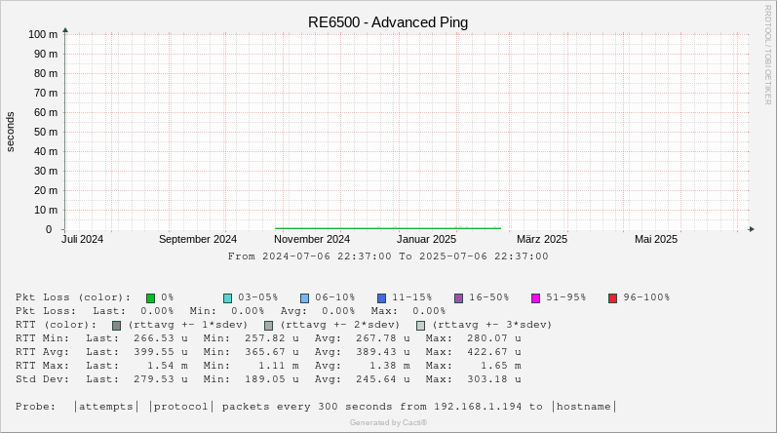Click the |protocol| probe placeholder
This screenshot has height=433, width=777.
[x=181, y=407]
